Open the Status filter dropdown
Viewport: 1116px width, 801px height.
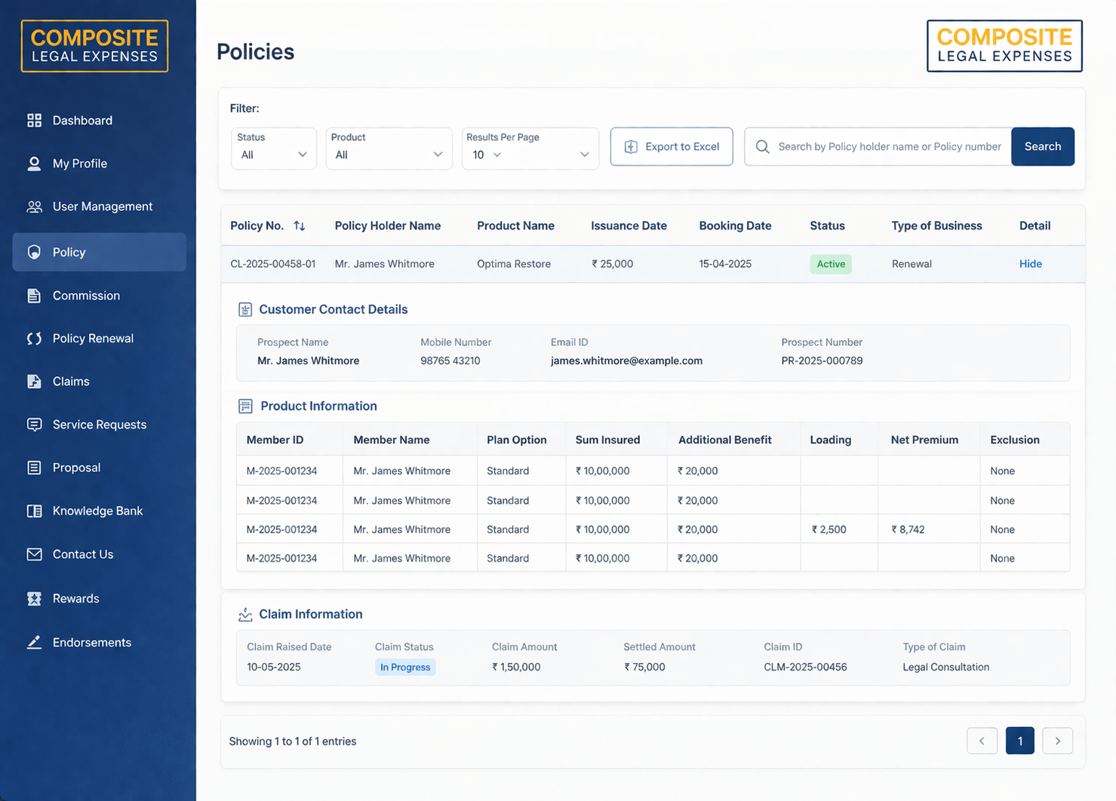tap(273, 149)
